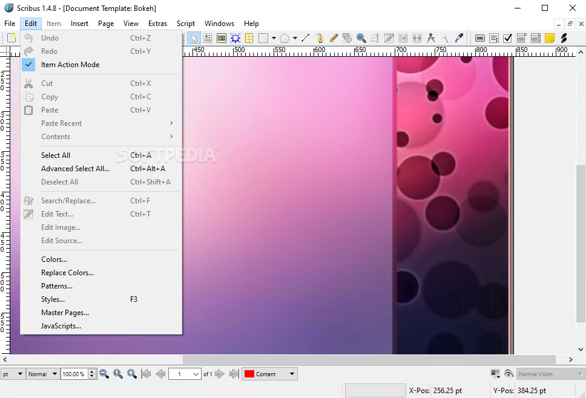Viewport: 586px width, 398px height.
Task: Open the Story Editor toolbar icon
Action: pos(389,38)
